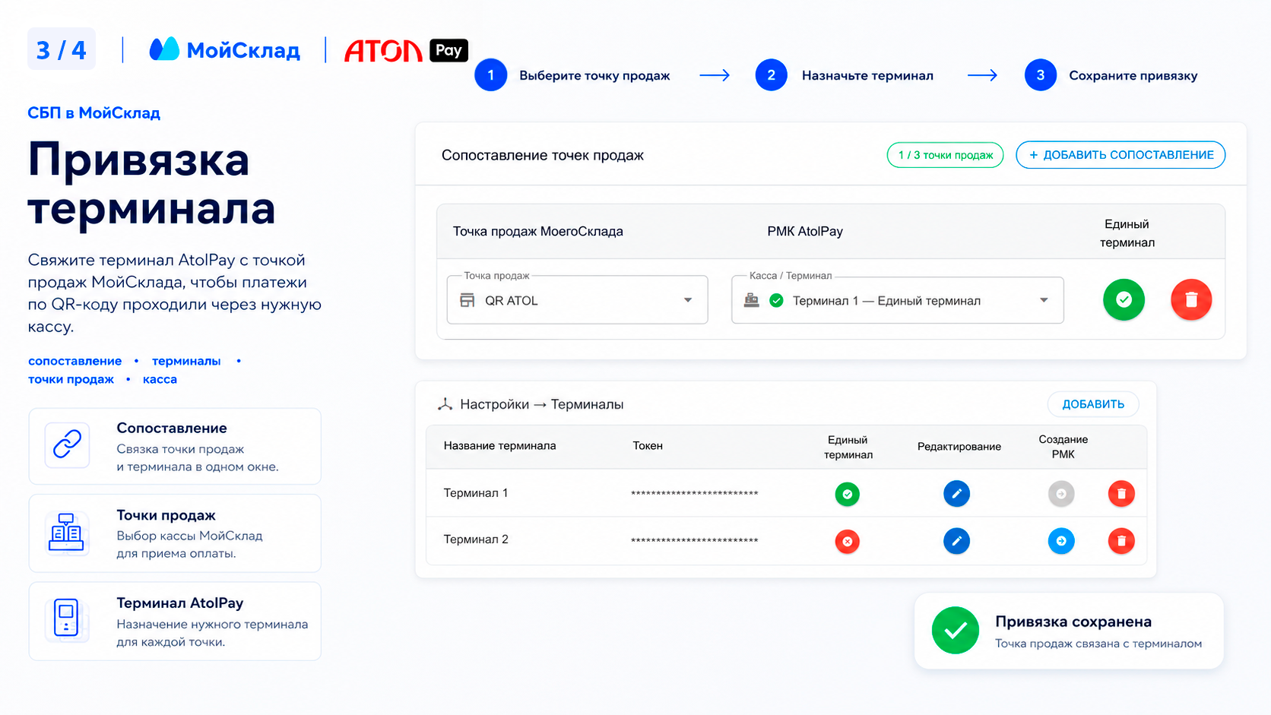
Task: Click the Терминал AtolPay feature card
Action: tap(175, 622)
